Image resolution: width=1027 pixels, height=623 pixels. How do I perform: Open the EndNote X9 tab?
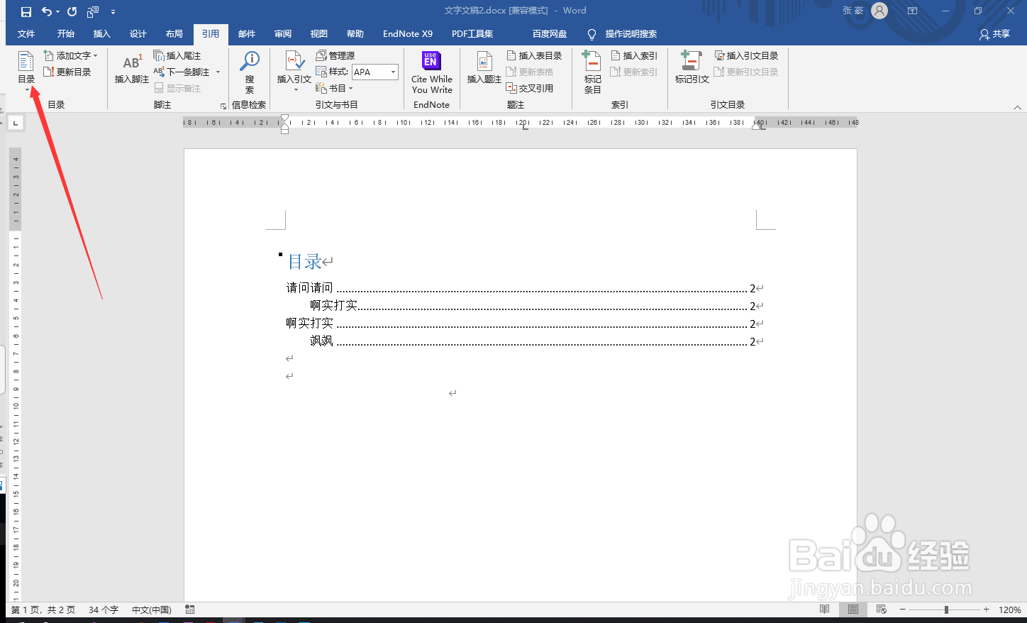click(x=408, y=34)
